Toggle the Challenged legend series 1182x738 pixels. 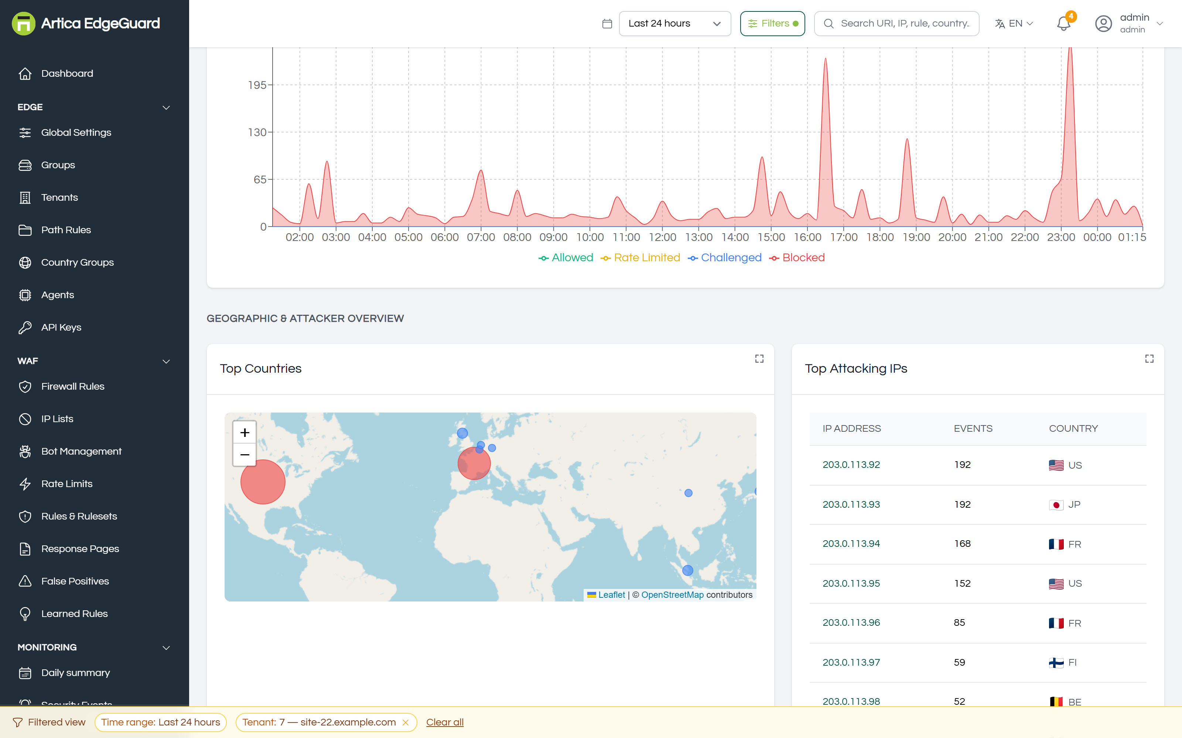[724, 258]
